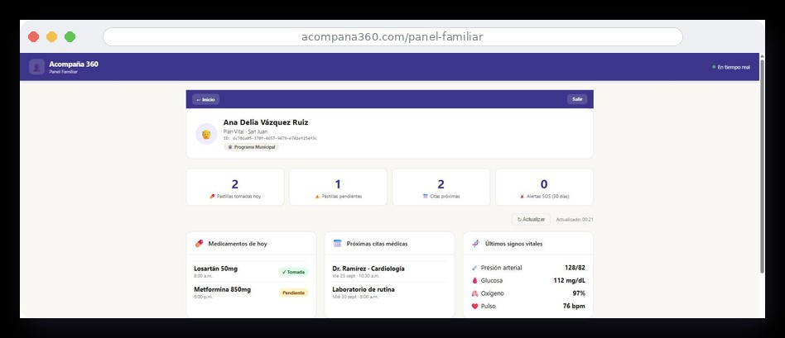The width and height of the screenshot is (785, 338).
Task: Click the Vie 25 sept 10:30 a.m. date
Action: point(356,276)
